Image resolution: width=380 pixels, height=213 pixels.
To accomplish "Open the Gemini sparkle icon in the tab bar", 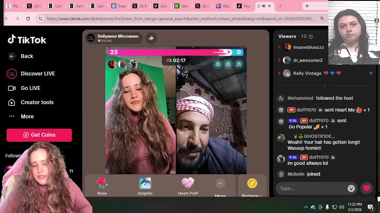I will tap(307, 6).
